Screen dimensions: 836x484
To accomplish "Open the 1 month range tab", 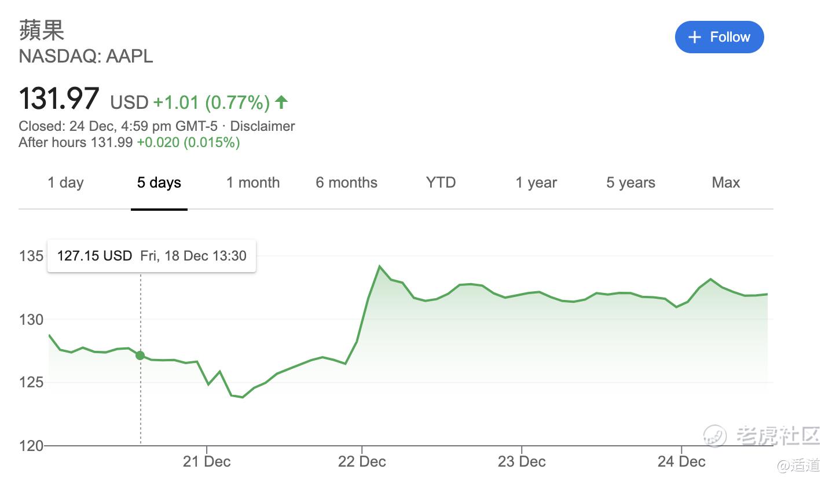I will (x=252, y=183).
